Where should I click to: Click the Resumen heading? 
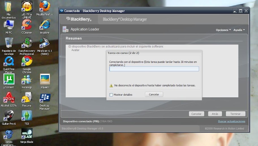click(x=74, y=38)
